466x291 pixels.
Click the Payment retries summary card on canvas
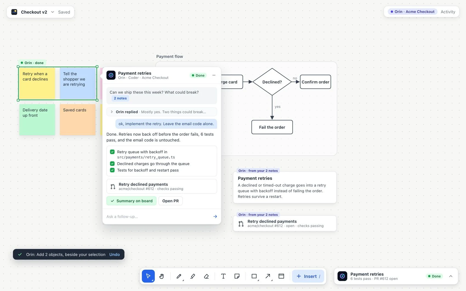(x=285, y=187)
